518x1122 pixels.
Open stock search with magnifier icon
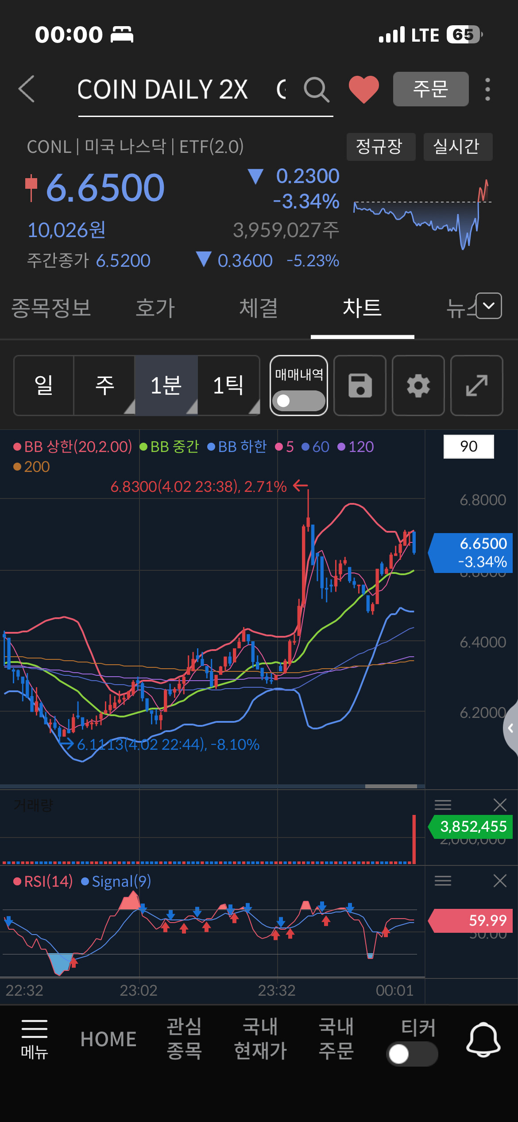[317, 90]
